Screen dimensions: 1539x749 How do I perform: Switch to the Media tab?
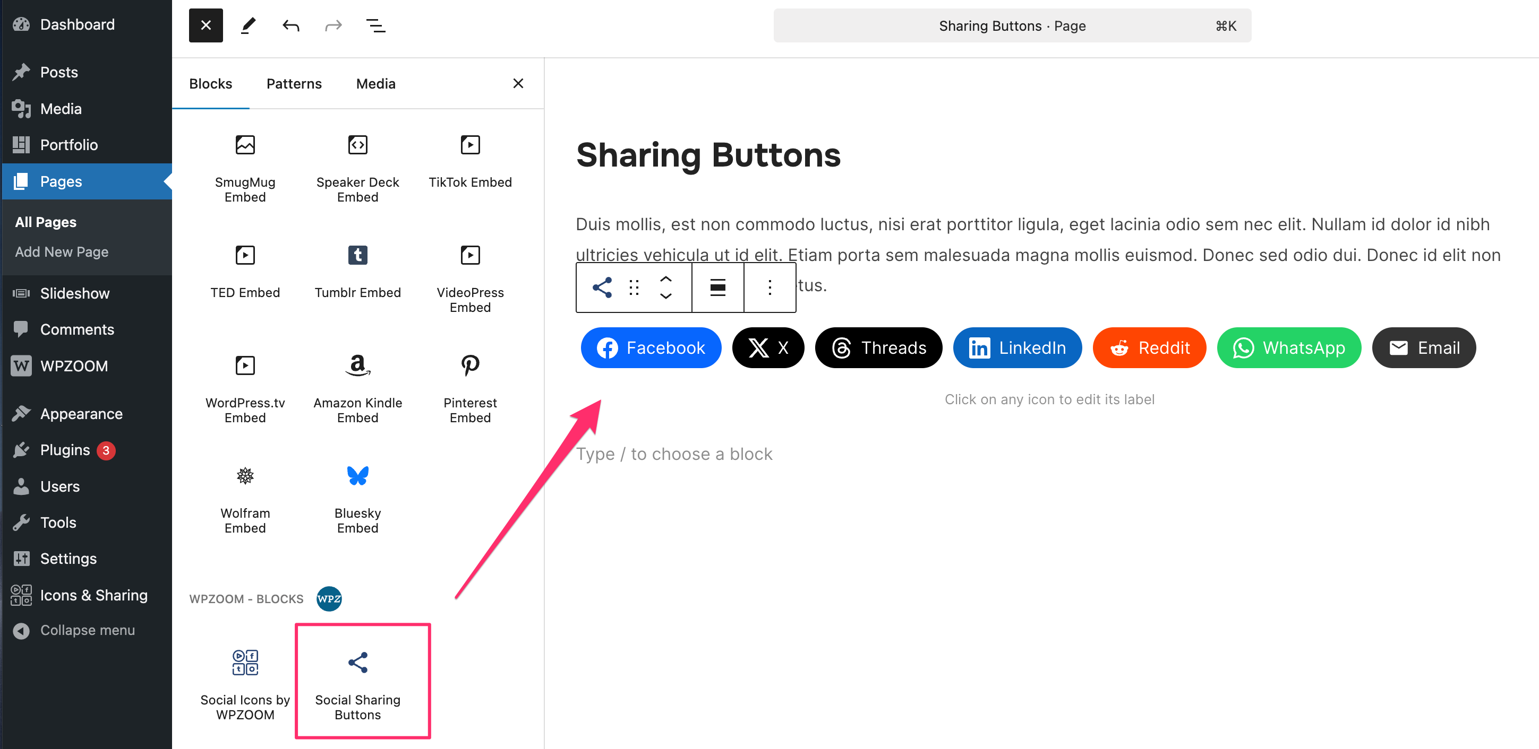pyautogui.click(x=376, y=84)
